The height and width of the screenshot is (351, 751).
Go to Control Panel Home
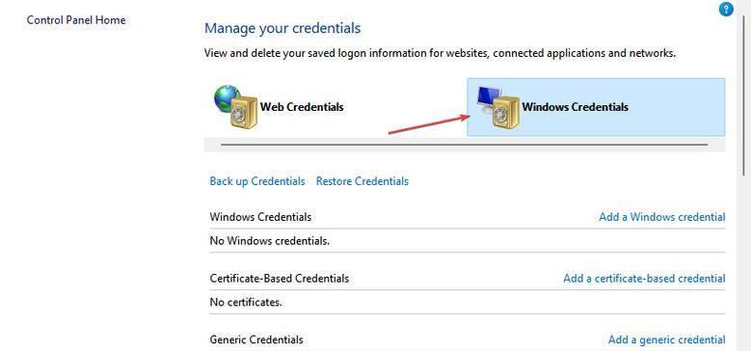[x=76, y=20]
